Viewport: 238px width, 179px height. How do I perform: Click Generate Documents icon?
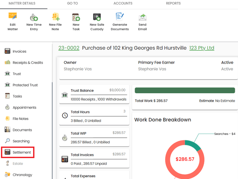pos(120,17)
